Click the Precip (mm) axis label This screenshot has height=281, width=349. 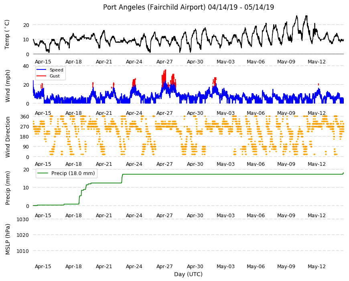8,188
